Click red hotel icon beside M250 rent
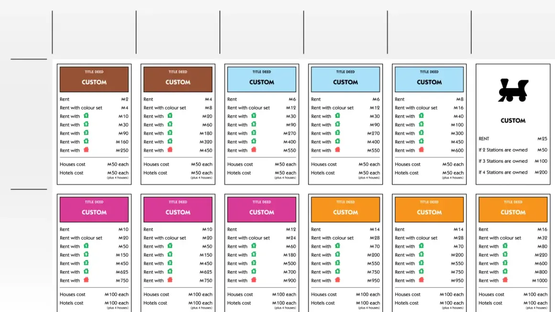555x312 pixels. click(x=86, y=150)
